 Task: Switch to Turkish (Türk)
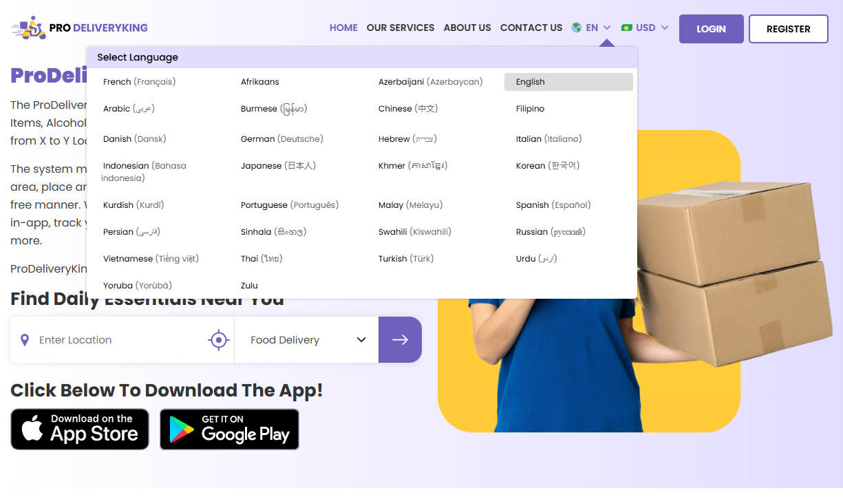tap(406, 259)
